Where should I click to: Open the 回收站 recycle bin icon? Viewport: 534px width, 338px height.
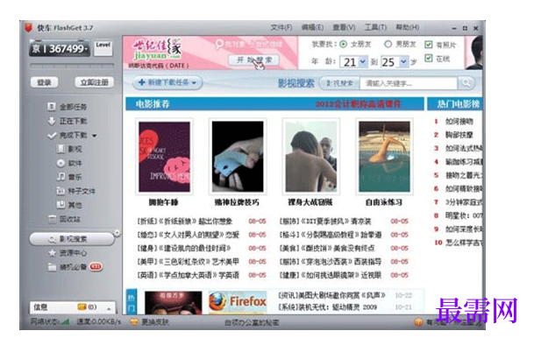[52, 219]
